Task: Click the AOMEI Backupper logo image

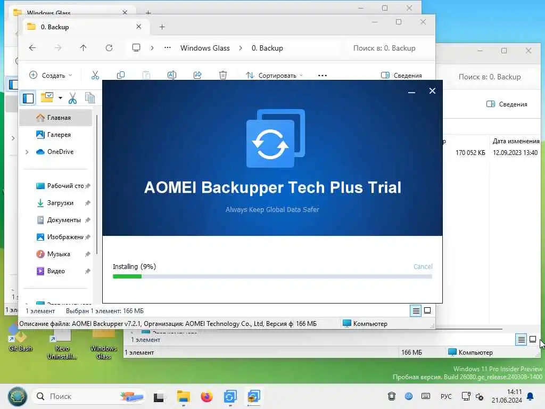Action: click(276, 138)
